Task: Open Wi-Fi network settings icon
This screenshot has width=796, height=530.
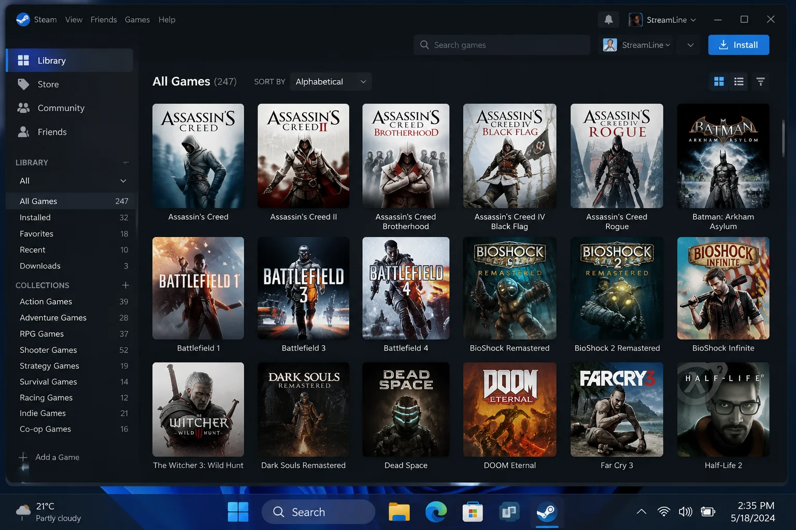Action: pyautogui.click(x=663, y=512)
